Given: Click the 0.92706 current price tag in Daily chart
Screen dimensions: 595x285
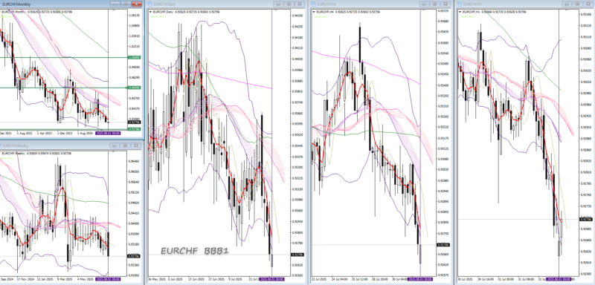Looking at the screenshot, I should pyautogui.click(x=297, y=255).
